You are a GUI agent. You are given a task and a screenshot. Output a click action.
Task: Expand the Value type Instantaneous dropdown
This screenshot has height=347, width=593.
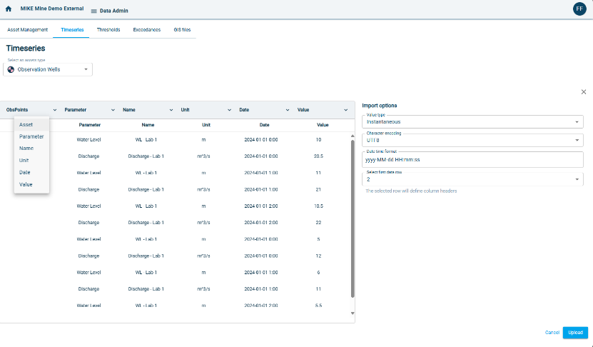(576, 122)
